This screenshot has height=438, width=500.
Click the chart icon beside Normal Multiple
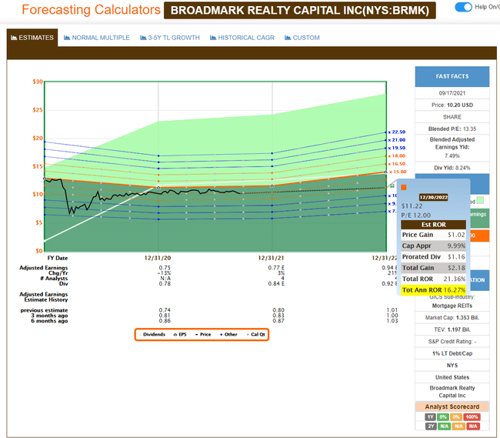point(68,38)
